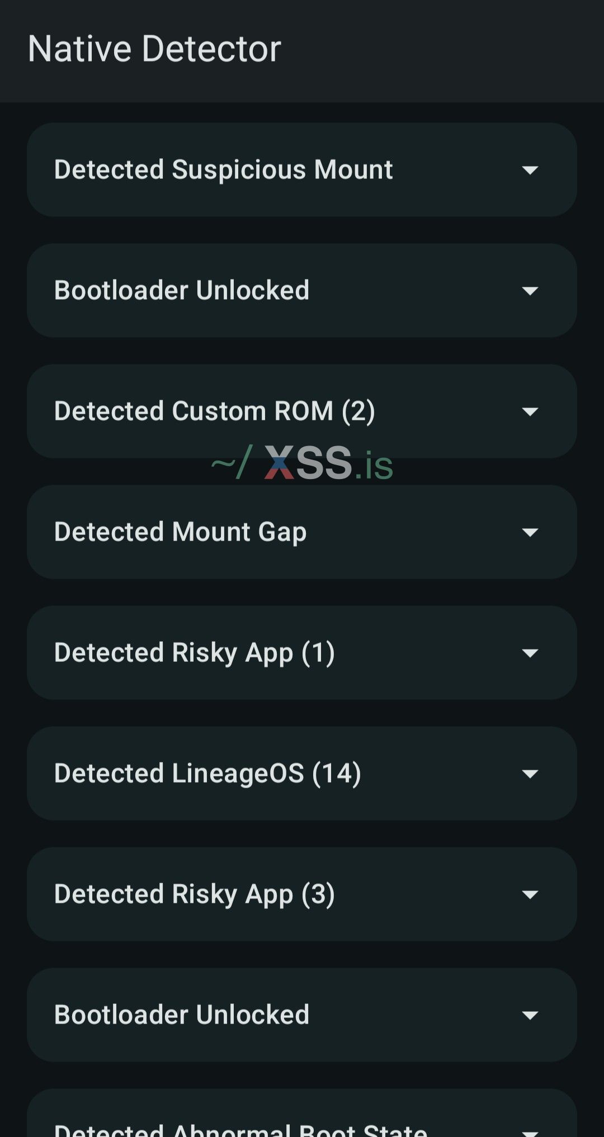This screenshot has height=1137, width=604.
Task: Expand the Detected Risky App (3) arrow
Action: [x=530, y=894]
